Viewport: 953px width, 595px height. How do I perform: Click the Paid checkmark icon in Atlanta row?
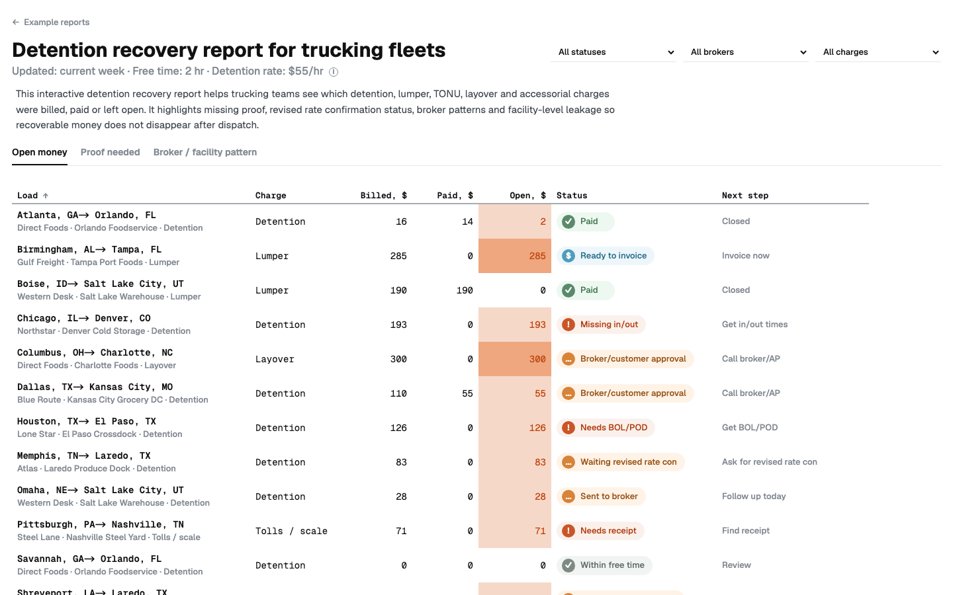coord(568,221)
